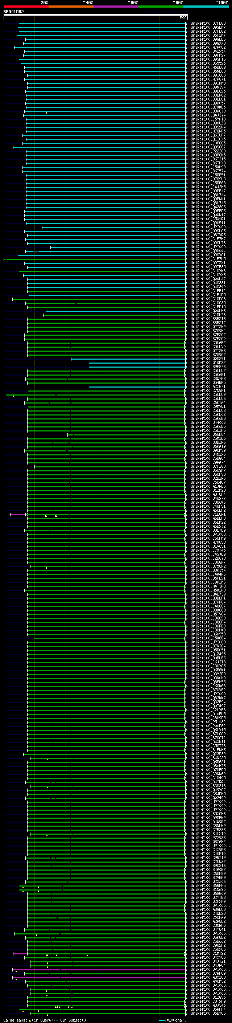
Task: Click the green ~80% identity legend bar
Action: tap(161, 7)
